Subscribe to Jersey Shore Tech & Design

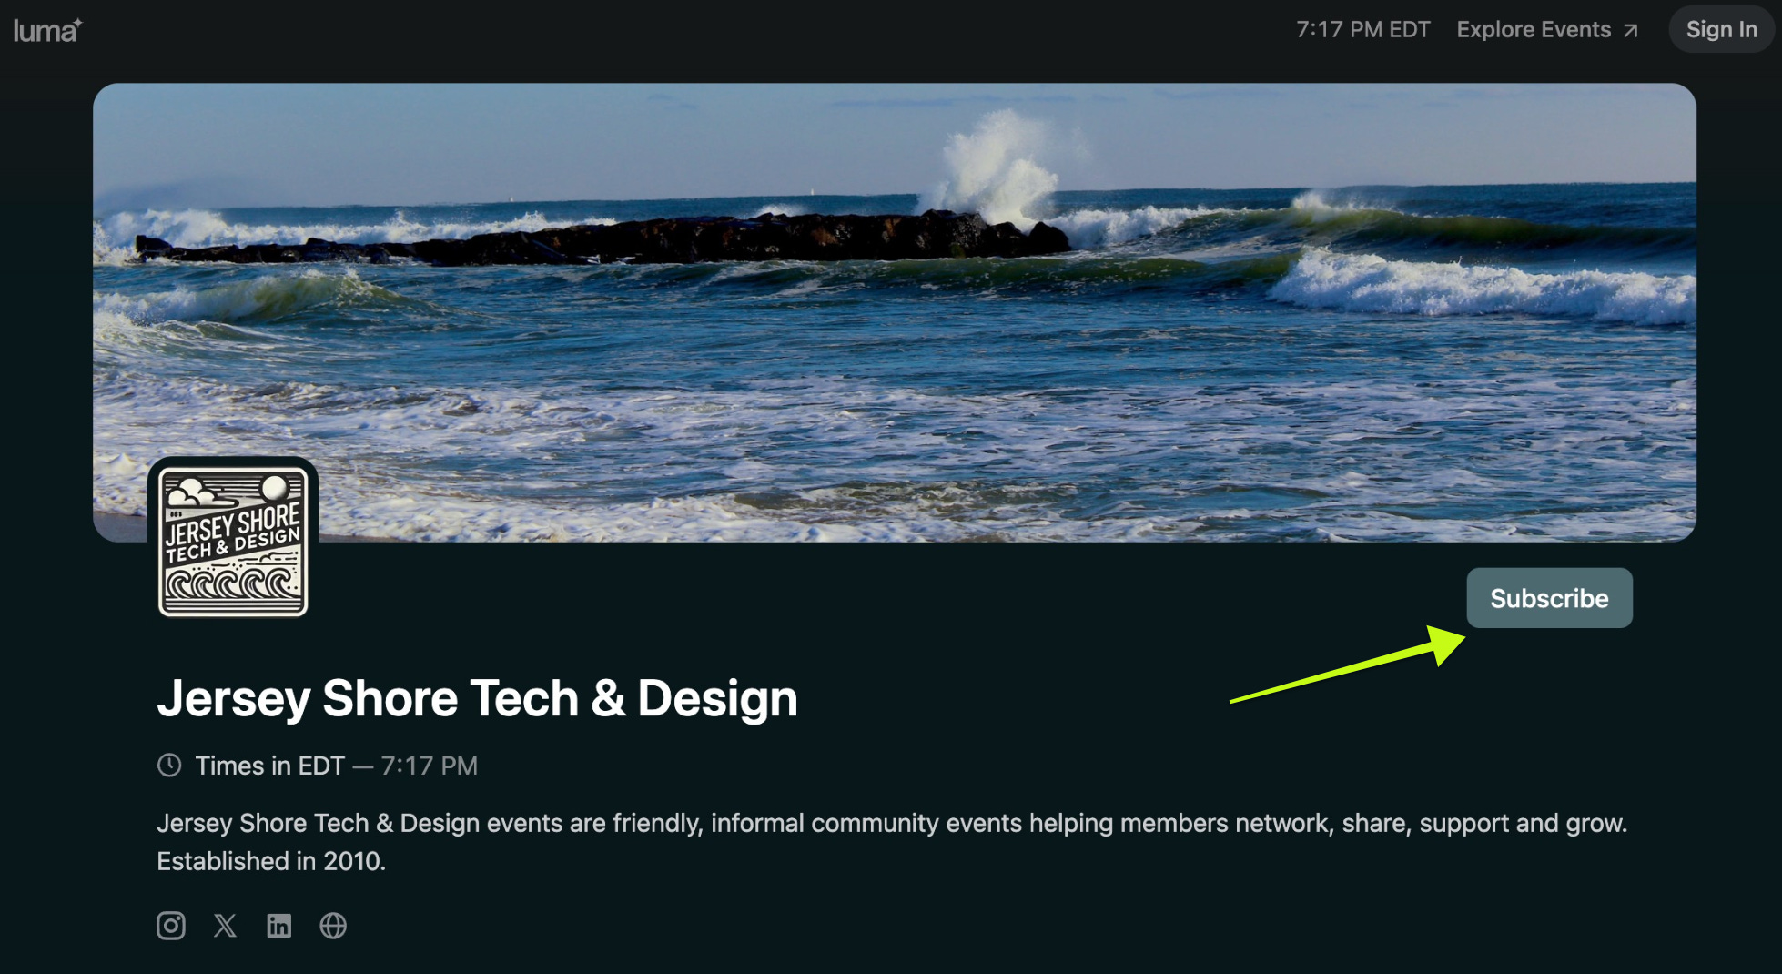(x=1549, y=598)
